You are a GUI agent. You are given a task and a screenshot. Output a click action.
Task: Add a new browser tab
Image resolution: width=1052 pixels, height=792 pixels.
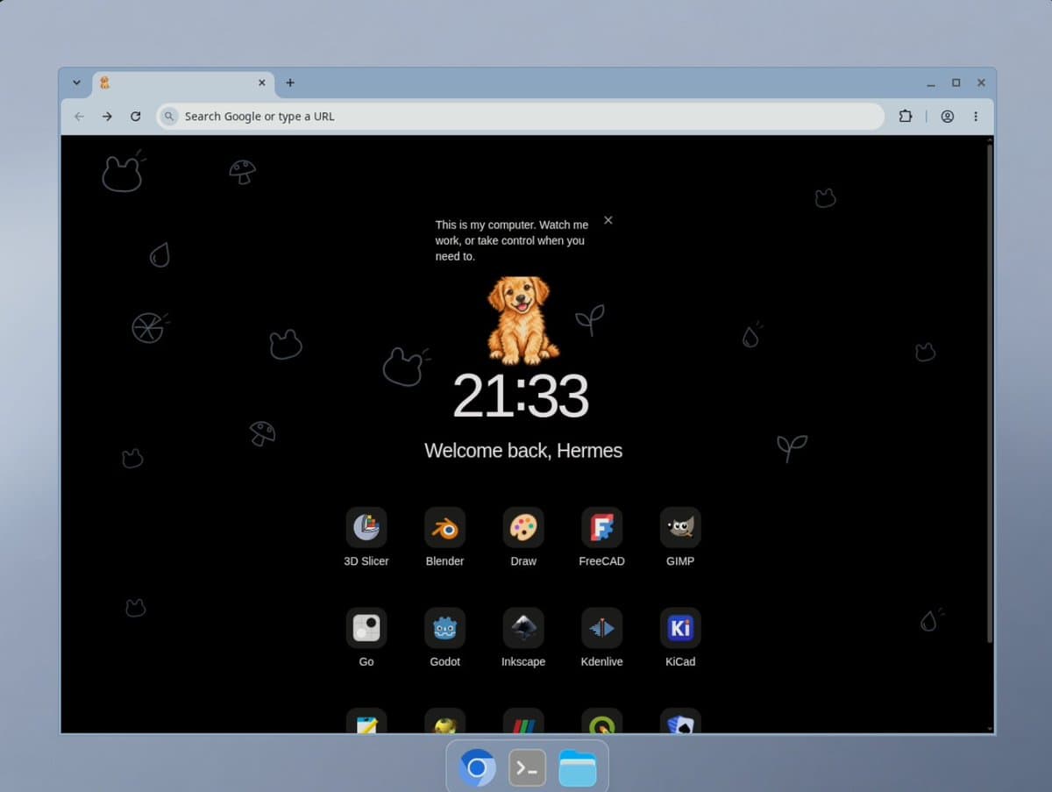(x=290, y=82)
